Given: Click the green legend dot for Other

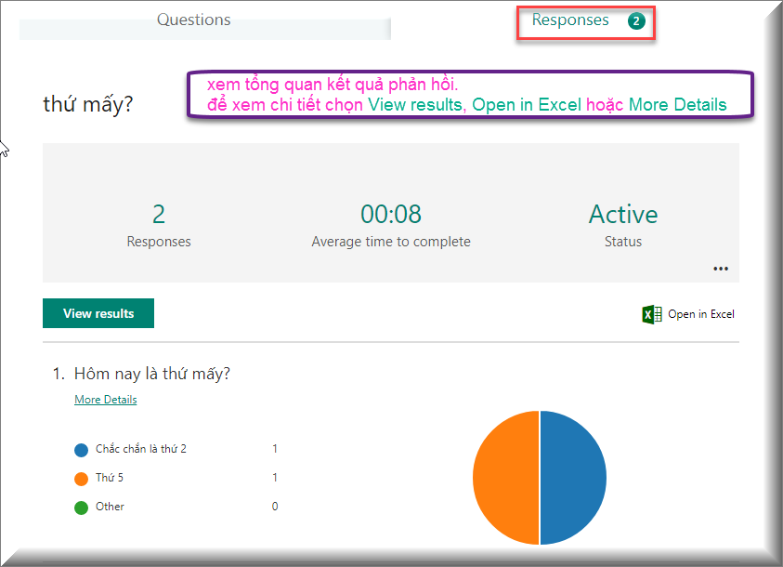Looking at the screenshot, I should point(81,508).
